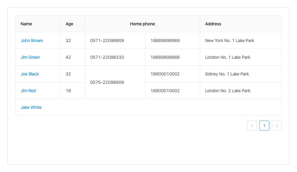This screenshot has width=297, height=172.
Task: Click the merged 0575-22098909 phone cell
Action: pyautogui.click(x=107, y=82)
